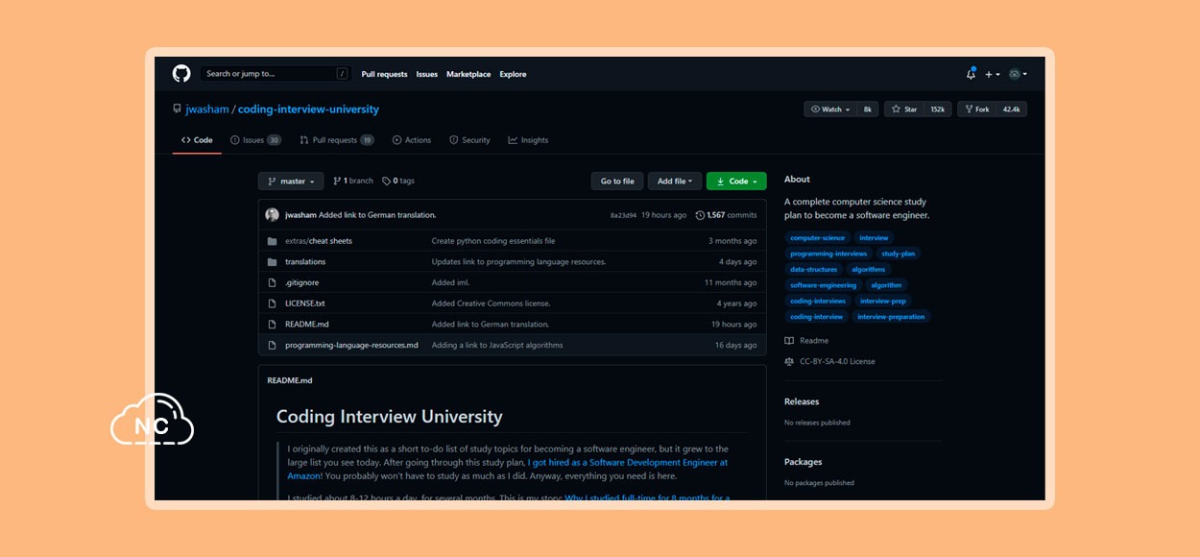Expand the master branch selector

[291, 182]
